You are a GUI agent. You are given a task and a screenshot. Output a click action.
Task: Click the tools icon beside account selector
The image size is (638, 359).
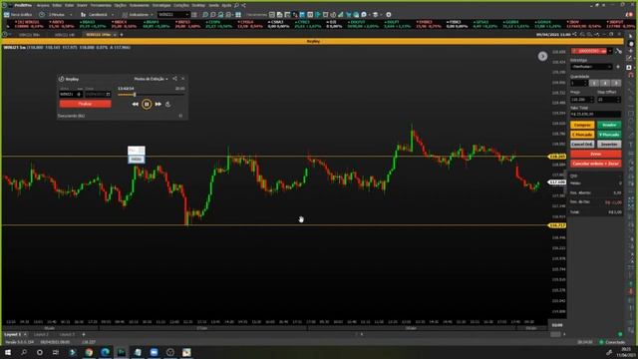click(x=619, y=51)
